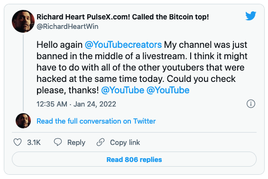Click the 3.1K likes count
Viewport: 268px width, 179px height.
[34, 143]
